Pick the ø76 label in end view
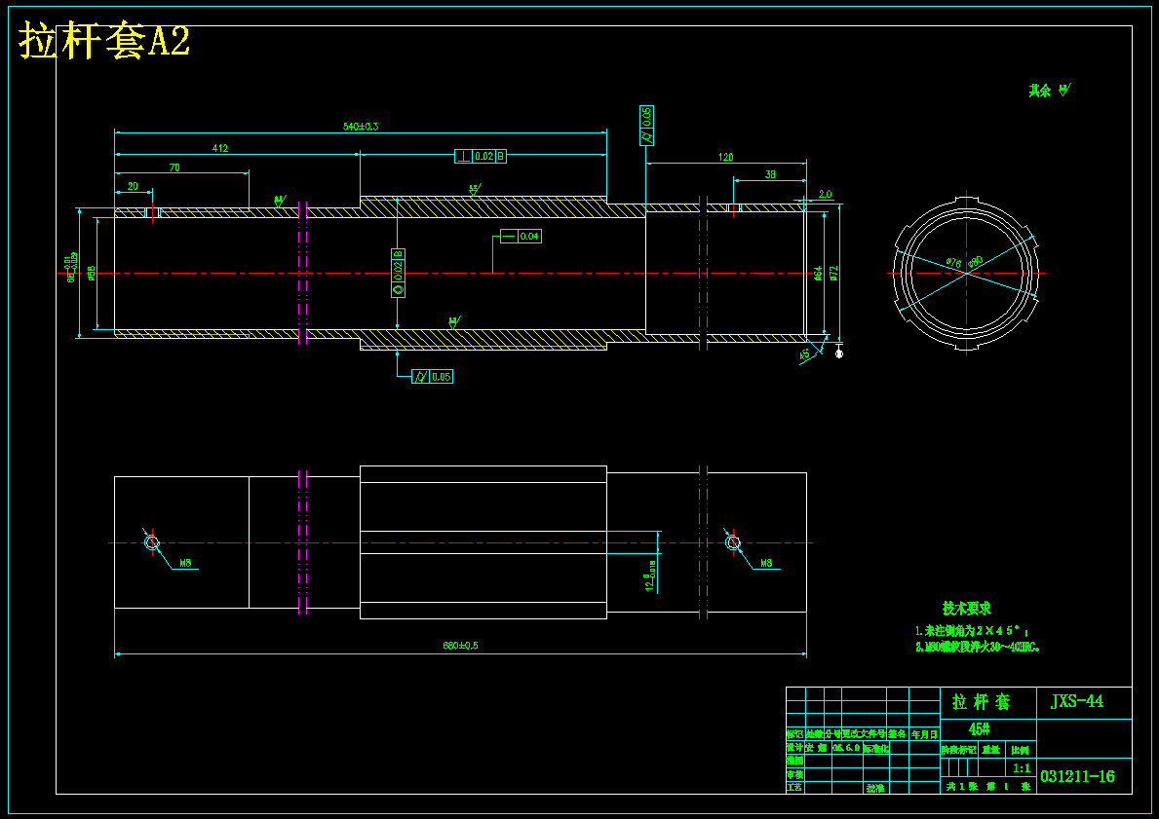1159x819 pixels. point(953,263)
